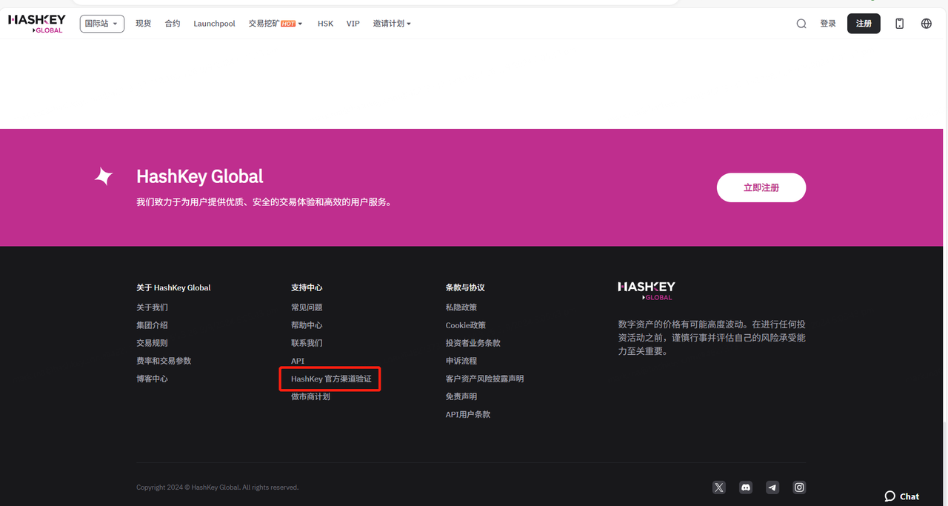Screen dimensions: 948x506
Task: Expand the 邀请计划 dropdown menu
Action: 392,24
